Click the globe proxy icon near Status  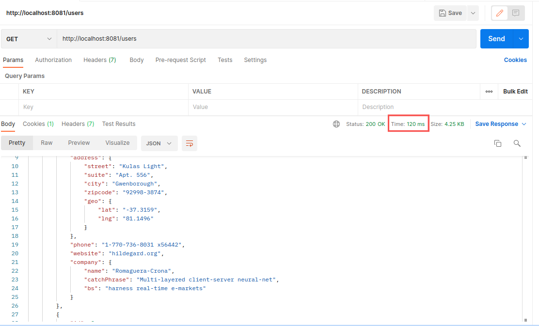(336, 124)
